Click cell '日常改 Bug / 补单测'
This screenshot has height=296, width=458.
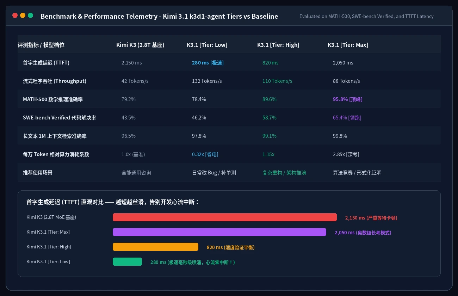point(214,173)
